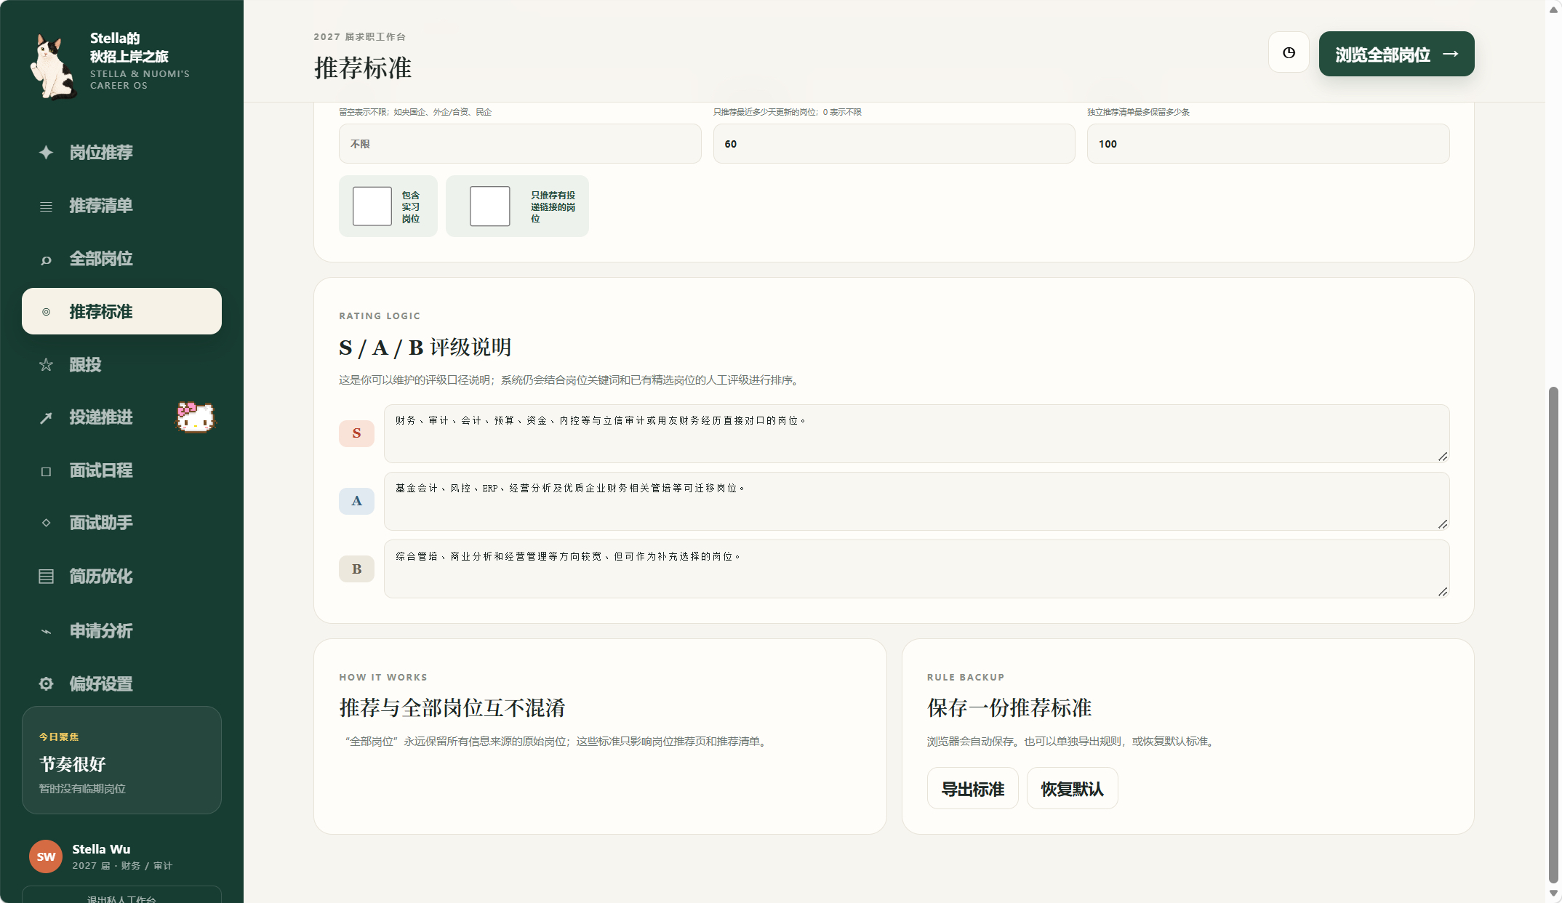Click the target icon beside 推荐标准
Viewport: 1562px width, 903px height.
point(46,312)
